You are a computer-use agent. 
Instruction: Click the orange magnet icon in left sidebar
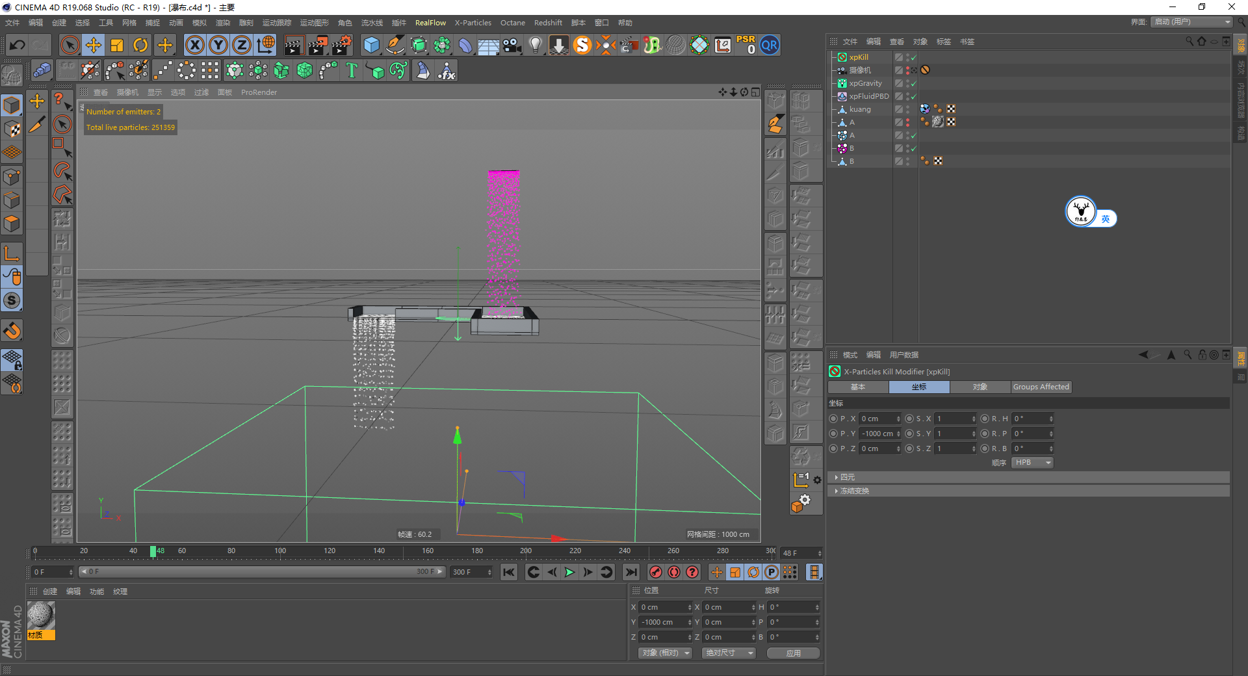pos(12,331)
